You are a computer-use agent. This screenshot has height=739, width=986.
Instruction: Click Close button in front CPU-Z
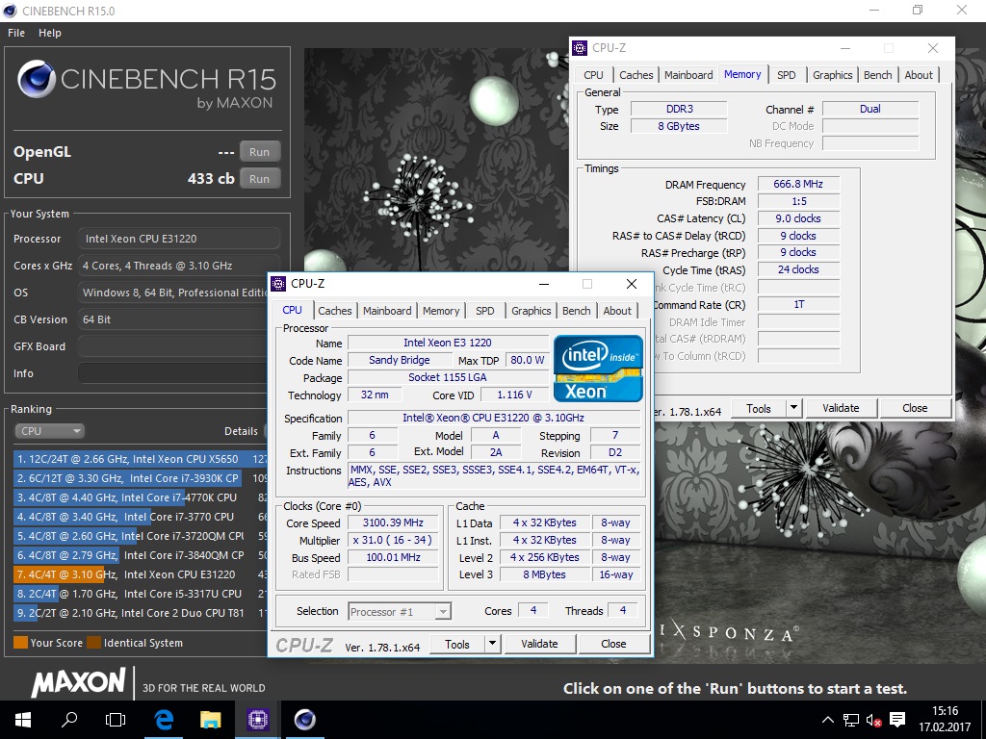tap(613, 644)
